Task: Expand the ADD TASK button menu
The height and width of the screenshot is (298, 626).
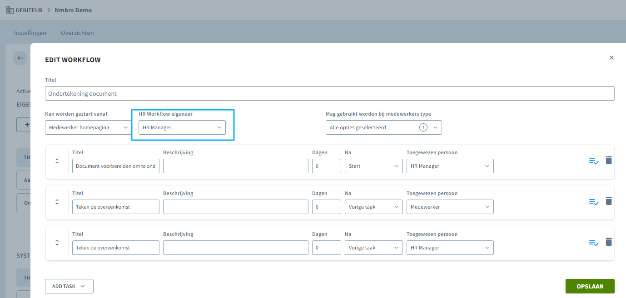Action: (x=69, y=286)
